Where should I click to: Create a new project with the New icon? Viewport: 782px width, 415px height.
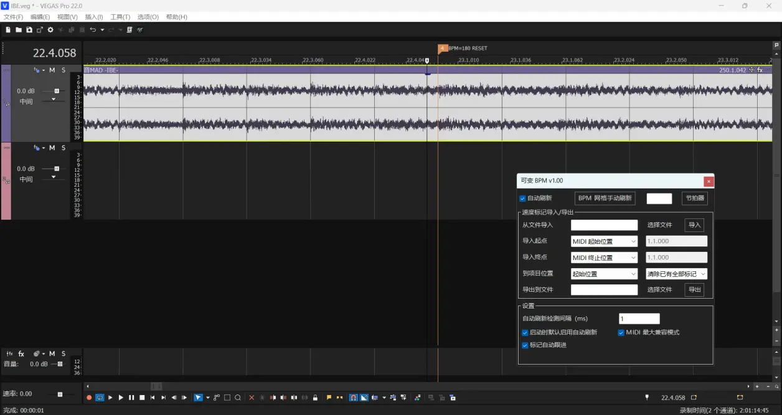pos(8,30)
